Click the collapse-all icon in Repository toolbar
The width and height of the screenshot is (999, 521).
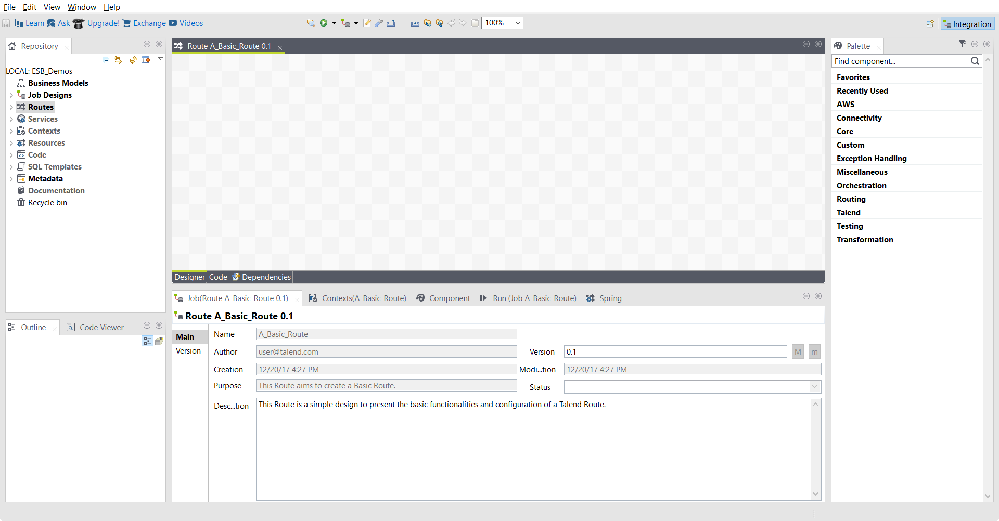[106, 60]
